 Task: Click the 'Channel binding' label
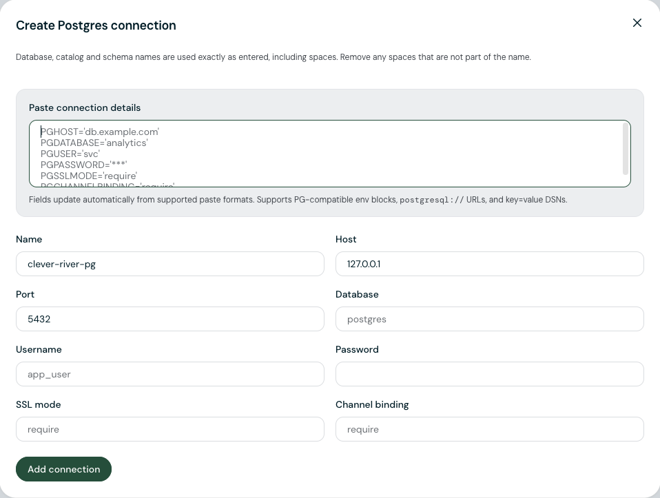[x=372, y=404]
